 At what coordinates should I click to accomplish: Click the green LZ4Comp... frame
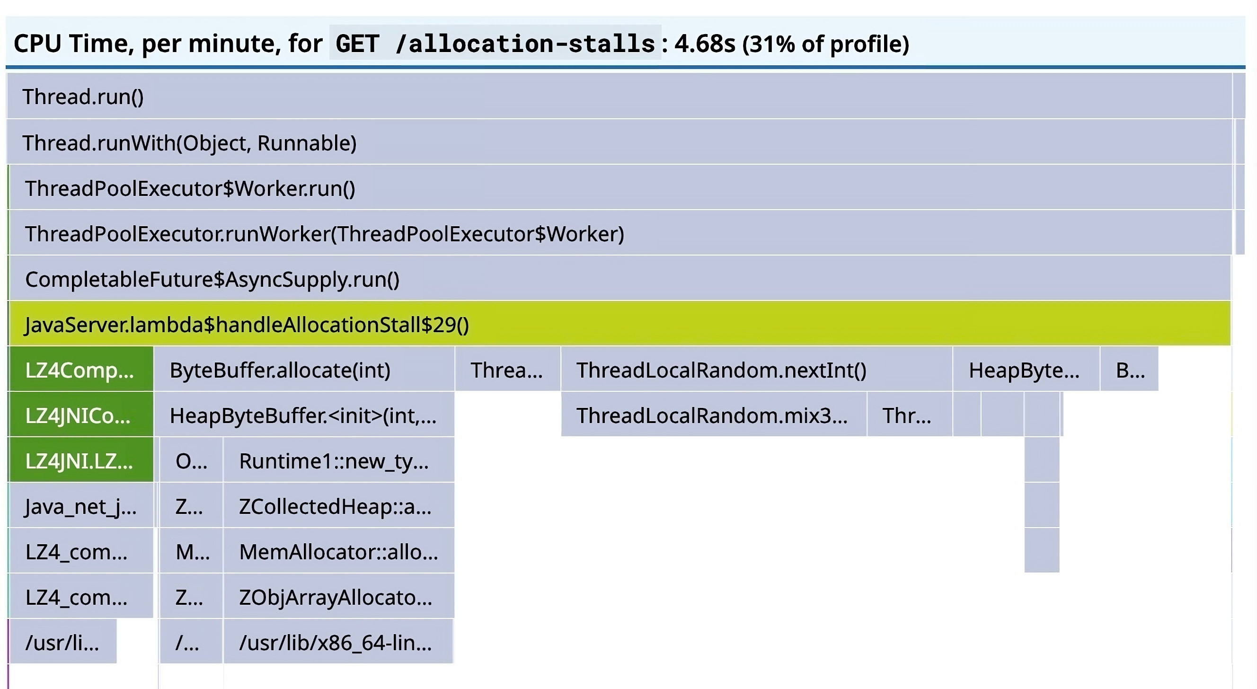click(80, 370)
